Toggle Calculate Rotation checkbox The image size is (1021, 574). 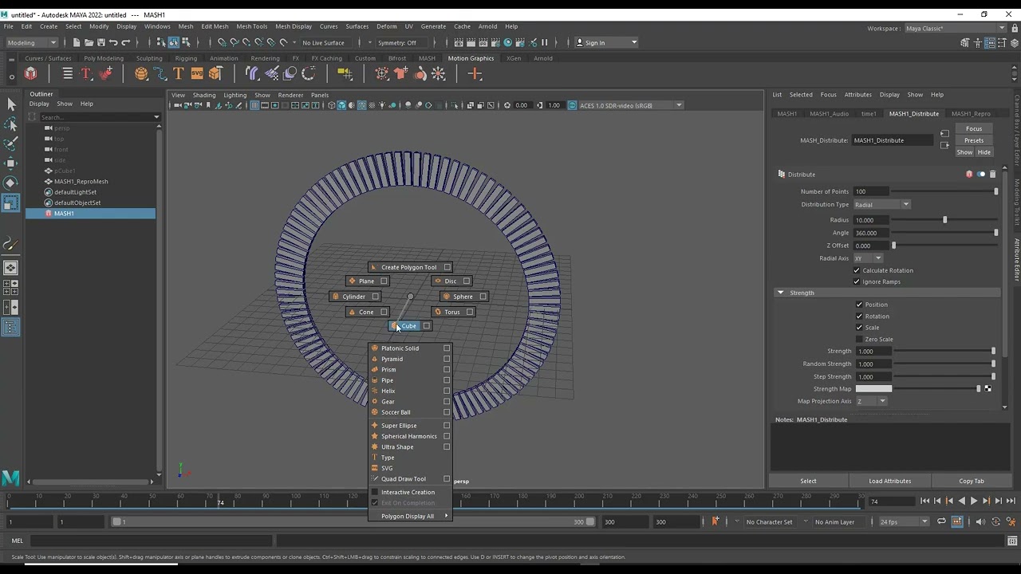pos(857,270)
